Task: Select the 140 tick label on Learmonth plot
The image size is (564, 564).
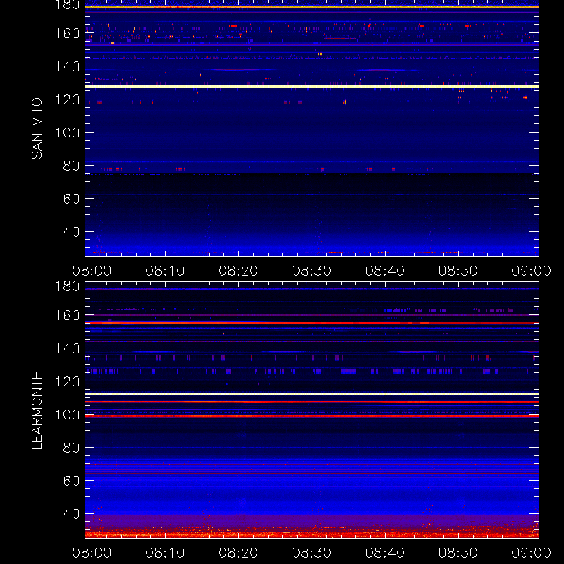Action: (67, 348)
